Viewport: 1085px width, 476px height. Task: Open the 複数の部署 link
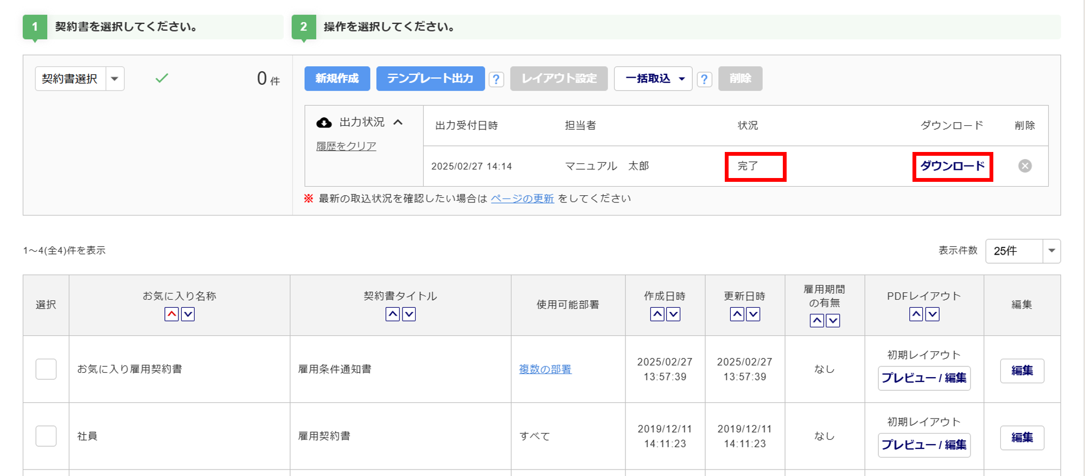coord(545,369)
